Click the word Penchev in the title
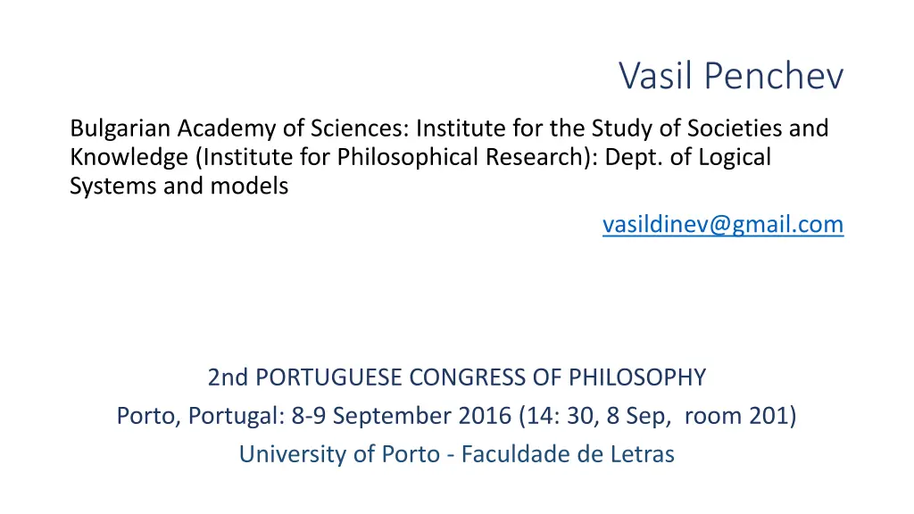This screenshot has height=514, width=914. (774, 76)
